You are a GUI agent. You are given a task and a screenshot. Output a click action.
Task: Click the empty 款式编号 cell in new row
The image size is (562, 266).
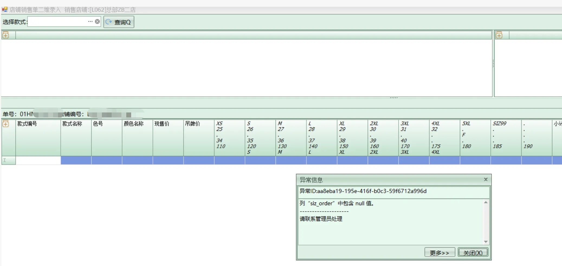point(38,160)
